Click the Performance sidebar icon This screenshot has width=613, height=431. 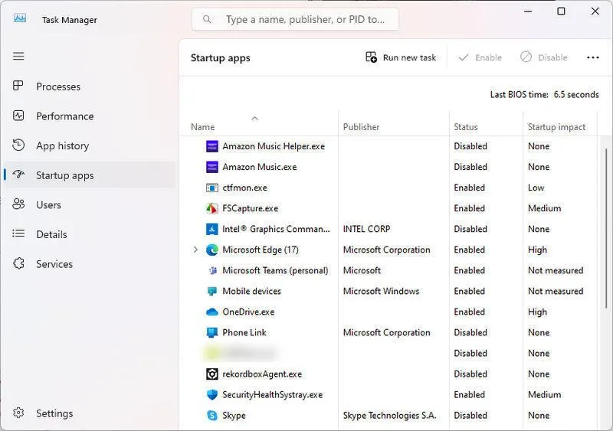pyautogui.click(x=18, y=116)
